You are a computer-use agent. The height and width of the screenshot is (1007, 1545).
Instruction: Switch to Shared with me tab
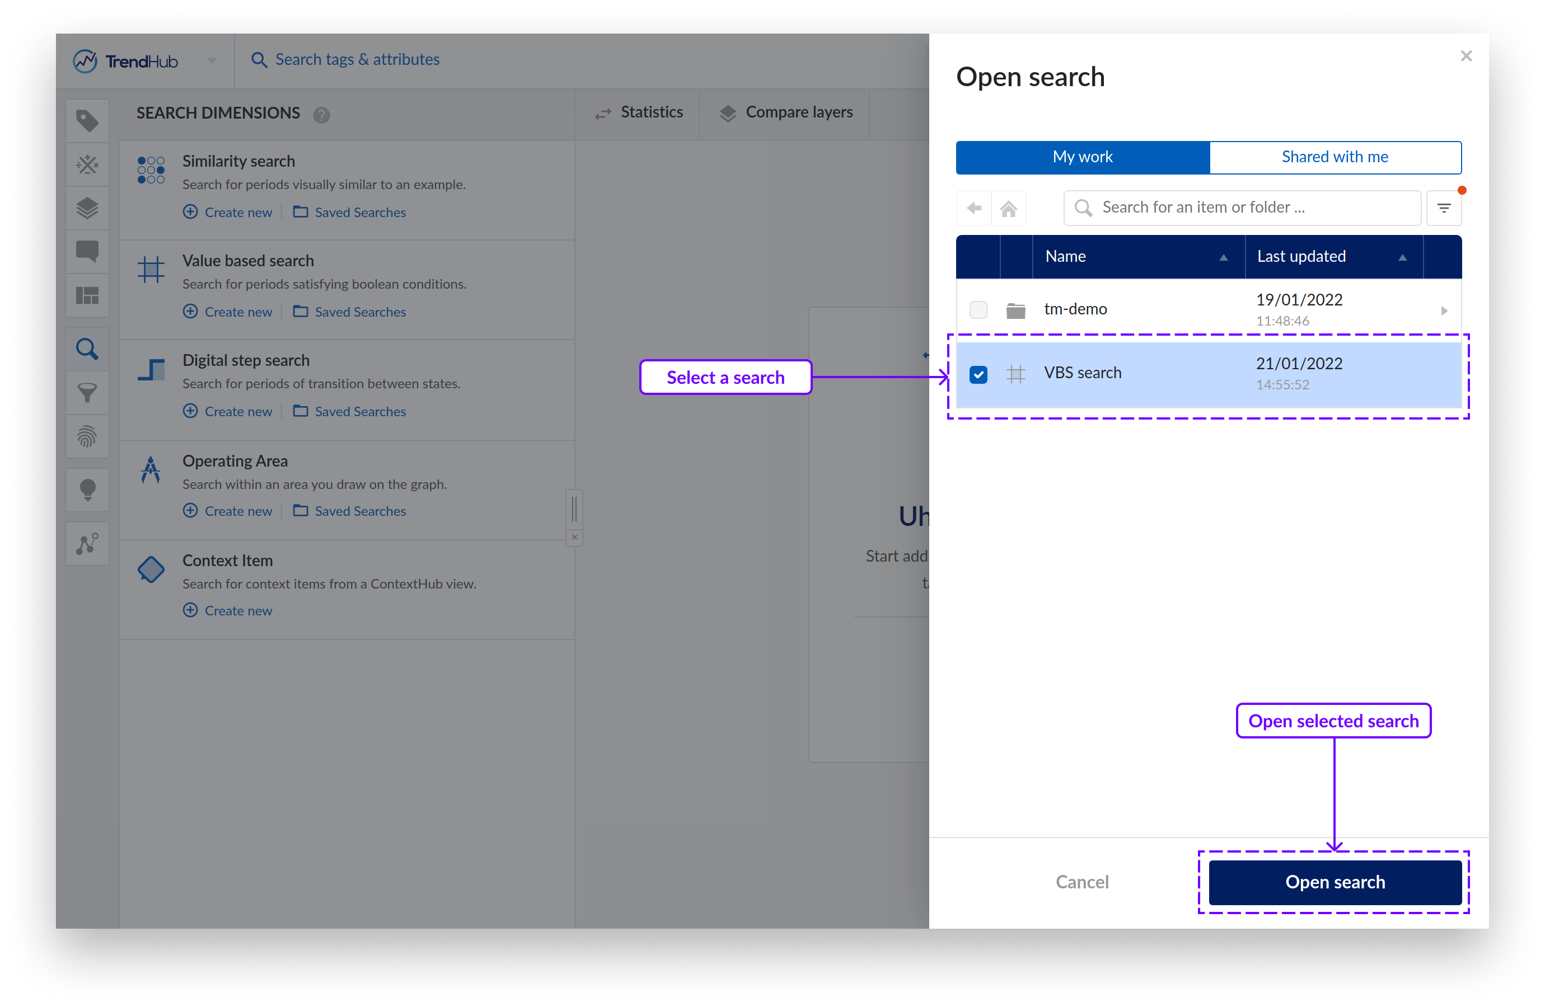[x=1335, y=157]
